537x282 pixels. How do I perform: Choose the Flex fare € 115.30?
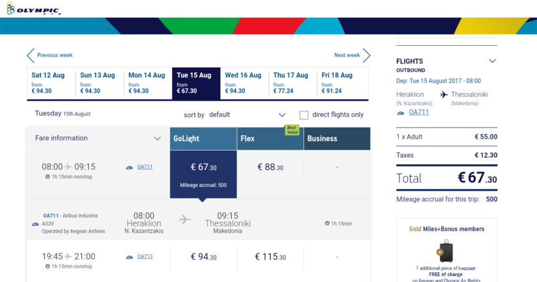click(x=270, y=257)
